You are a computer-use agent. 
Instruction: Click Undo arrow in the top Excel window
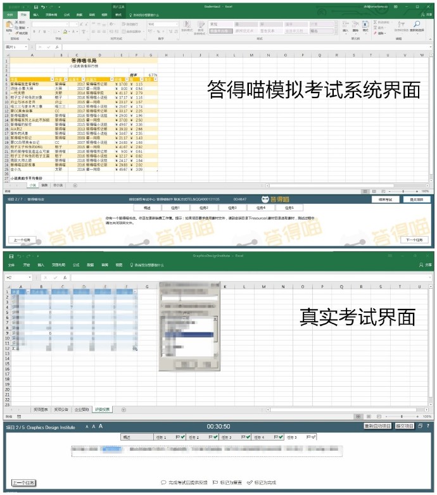(43, 7)
